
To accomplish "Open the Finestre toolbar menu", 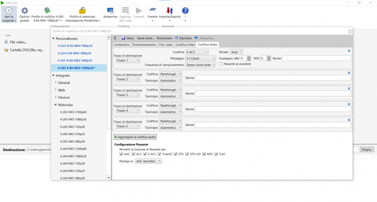I will 152,14.
